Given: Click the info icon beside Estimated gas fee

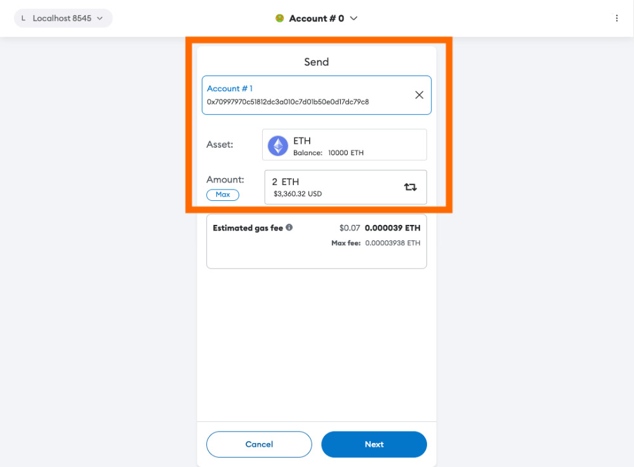Looking at the screenshot, I should coord(289,227).
